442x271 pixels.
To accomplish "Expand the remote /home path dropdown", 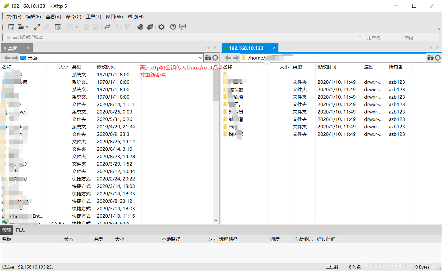I will (423, 58).
